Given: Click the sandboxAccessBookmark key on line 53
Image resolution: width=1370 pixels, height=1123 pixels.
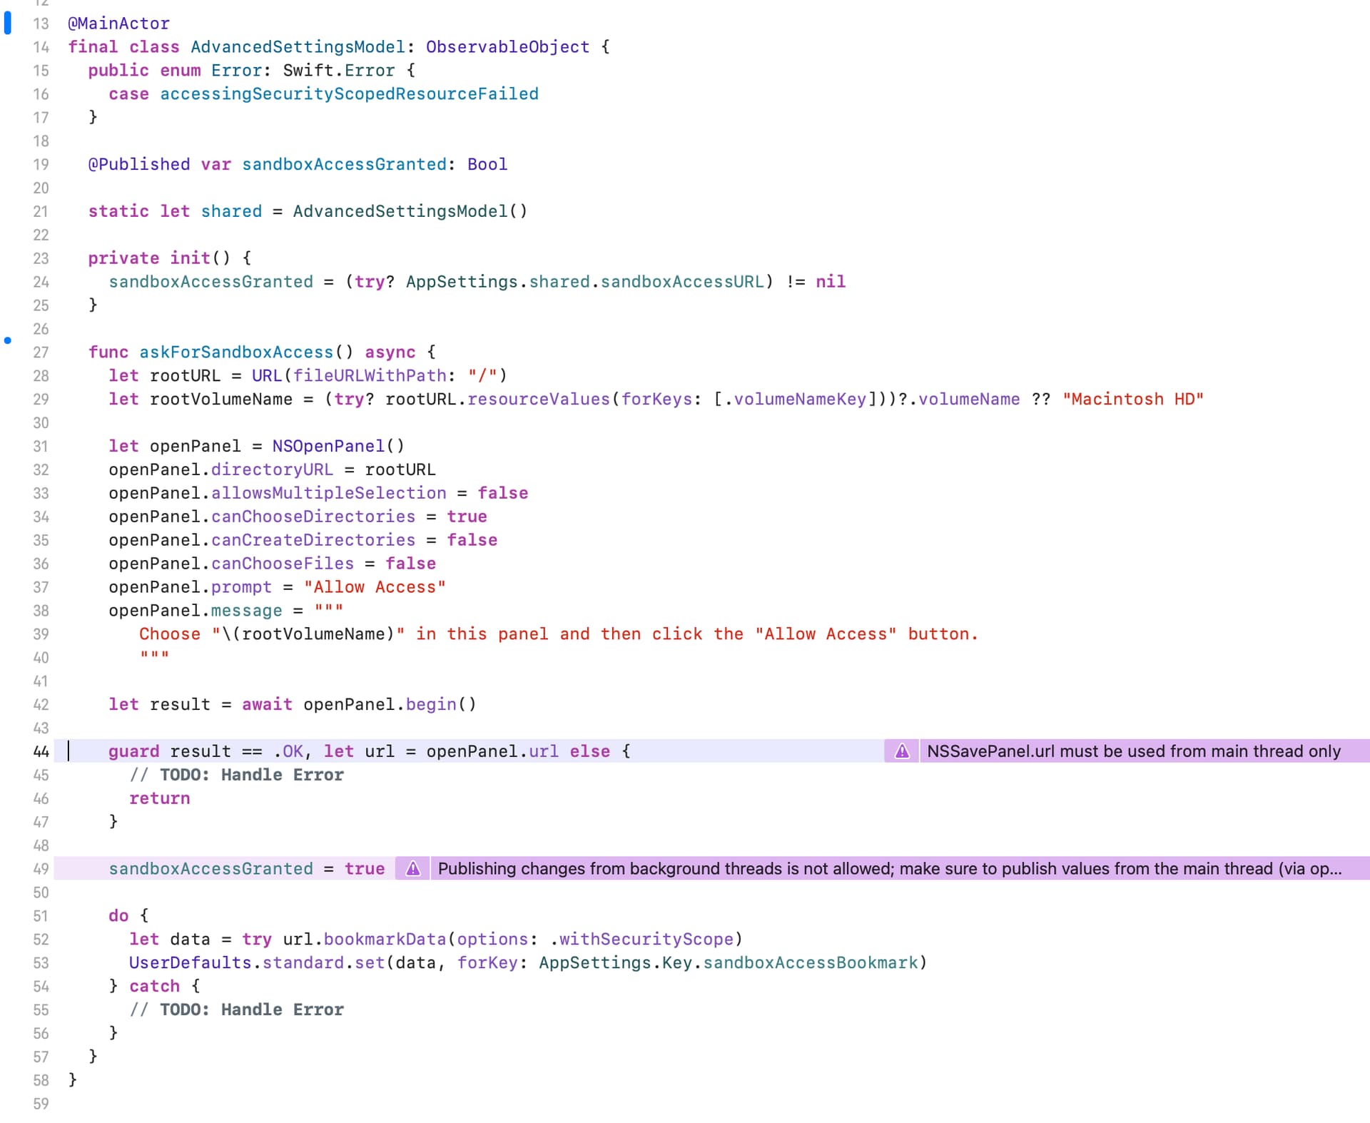Looking at the screenshot, I should click(x=810, y=962).
